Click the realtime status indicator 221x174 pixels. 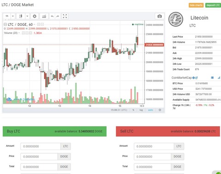pos(138,24)
